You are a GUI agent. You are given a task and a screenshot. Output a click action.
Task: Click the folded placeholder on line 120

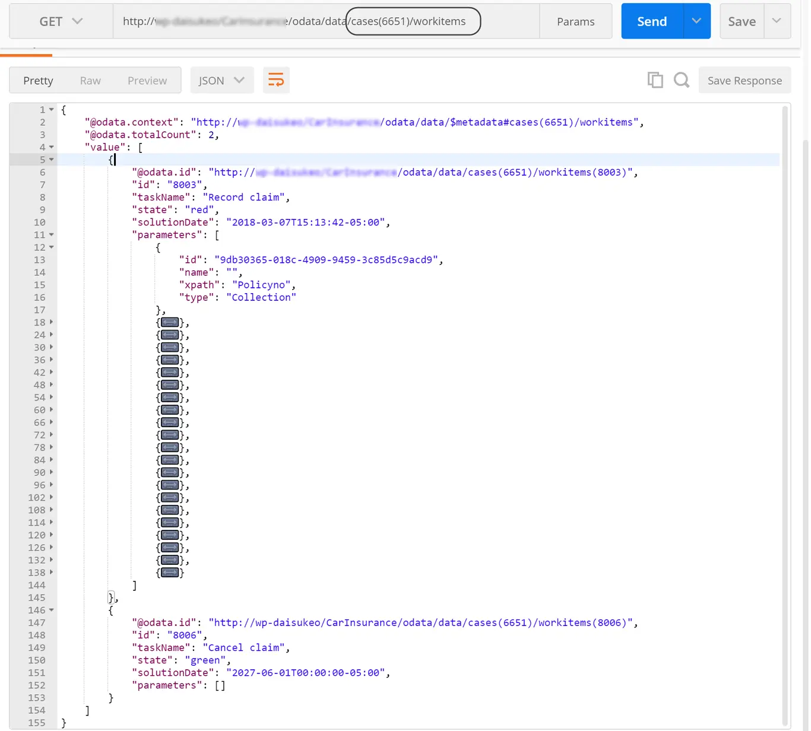170,535
